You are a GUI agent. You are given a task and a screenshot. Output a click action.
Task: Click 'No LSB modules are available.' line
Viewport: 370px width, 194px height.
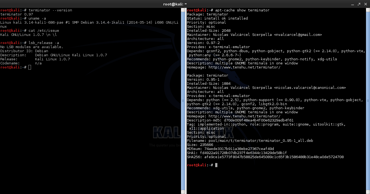(x=32, y=47)
